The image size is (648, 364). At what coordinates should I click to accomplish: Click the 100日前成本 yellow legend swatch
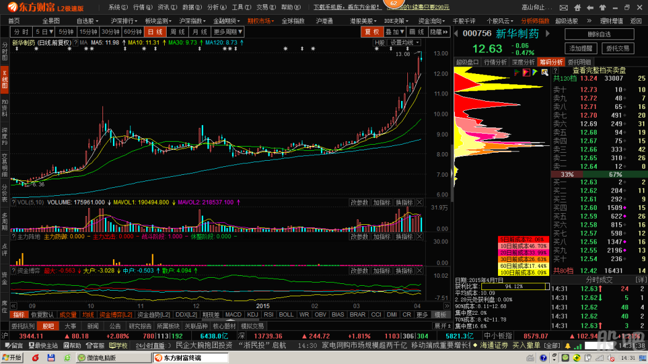[x=523, y=272]
